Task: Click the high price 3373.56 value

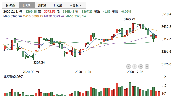Action: [50, 12]
